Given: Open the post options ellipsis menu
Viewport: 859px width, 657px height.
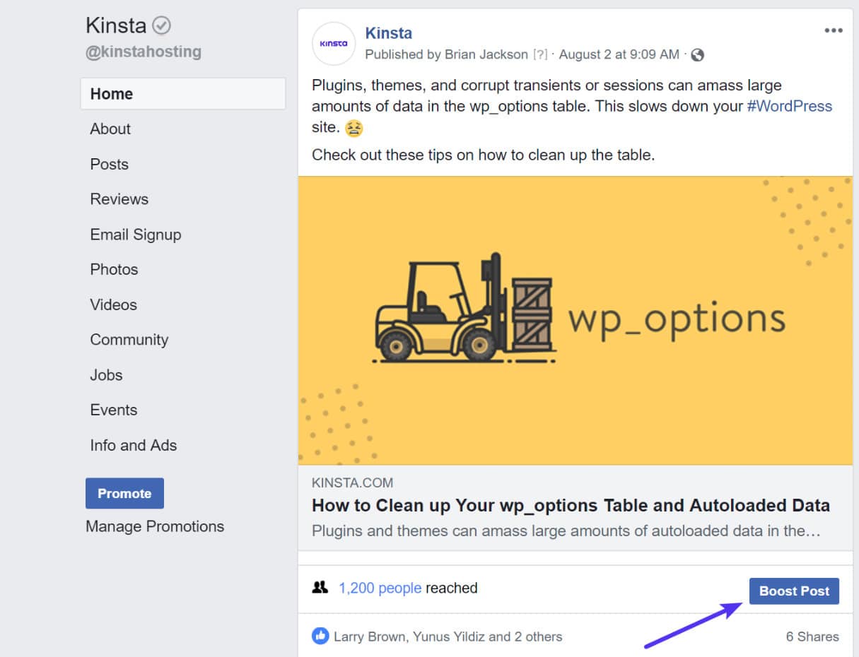Looking at the screenshot, I should 834,30.
